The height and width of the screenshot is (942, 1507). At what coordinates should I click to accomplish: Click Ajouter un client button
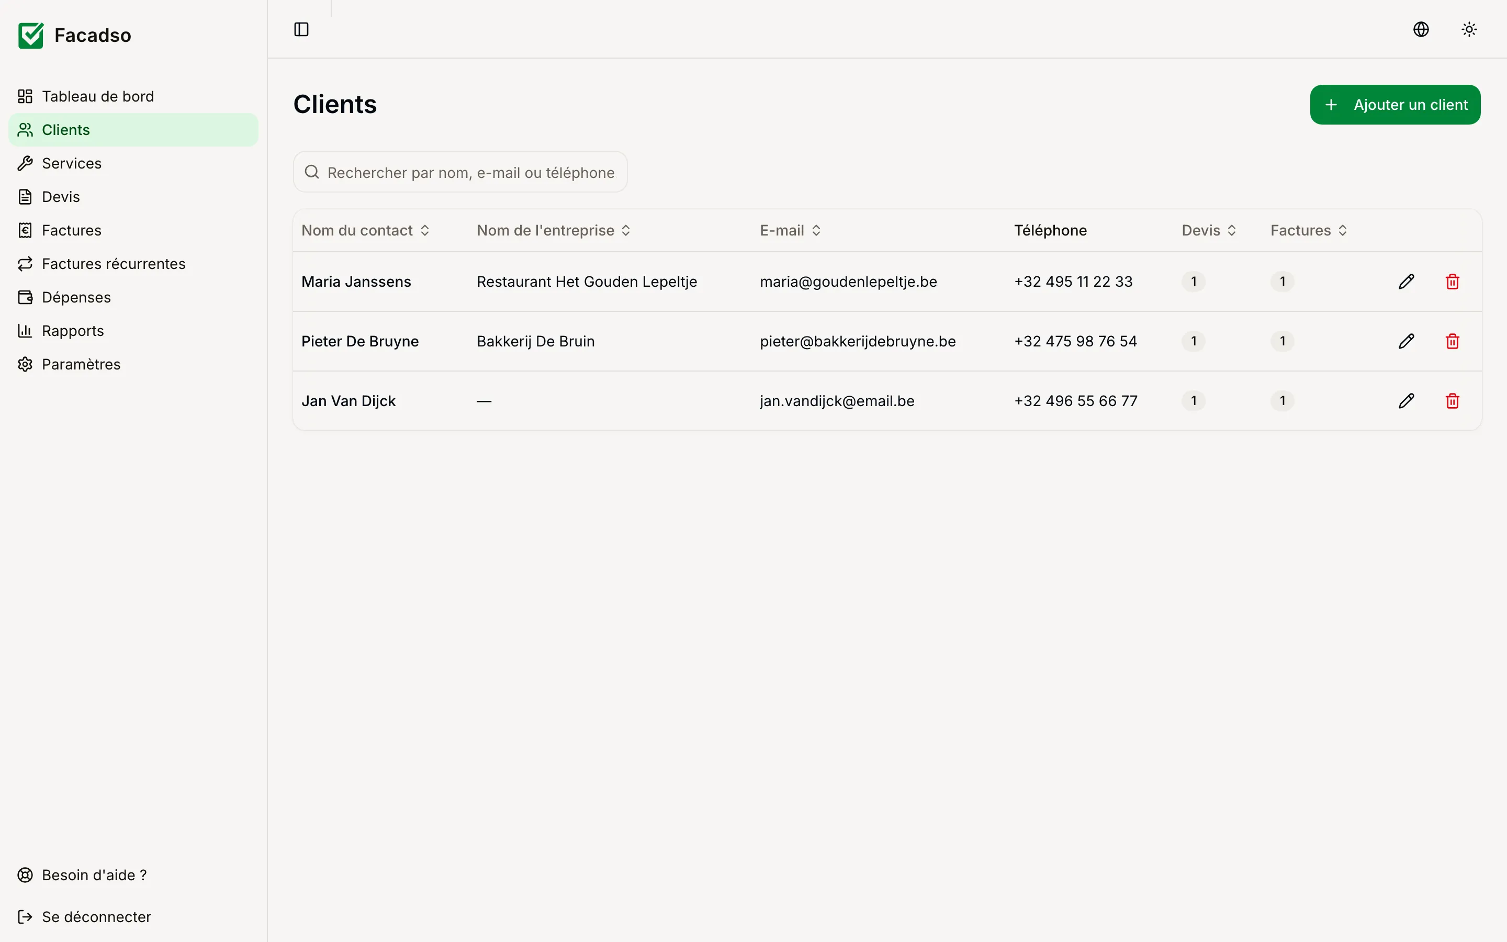(x=1395, y=105)
